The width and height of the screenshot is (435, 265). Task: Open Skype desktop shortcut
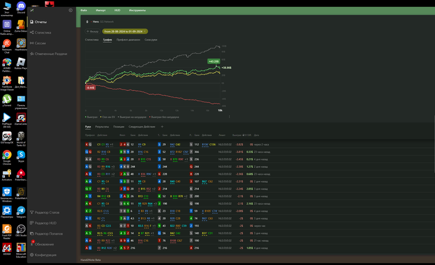pos(21,156)
